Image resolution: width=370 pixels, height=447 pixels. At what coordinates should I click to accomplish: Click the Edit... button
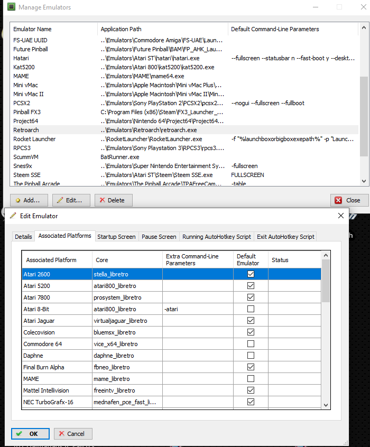[71, 200]
